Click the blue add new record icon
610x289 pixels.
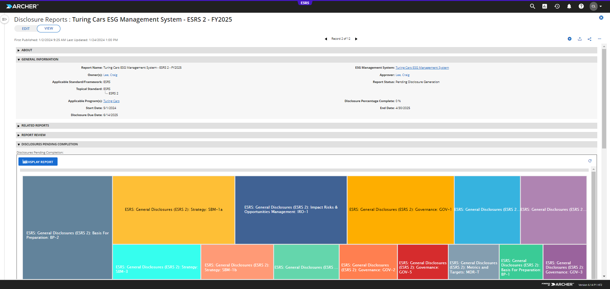pos(570,39)
